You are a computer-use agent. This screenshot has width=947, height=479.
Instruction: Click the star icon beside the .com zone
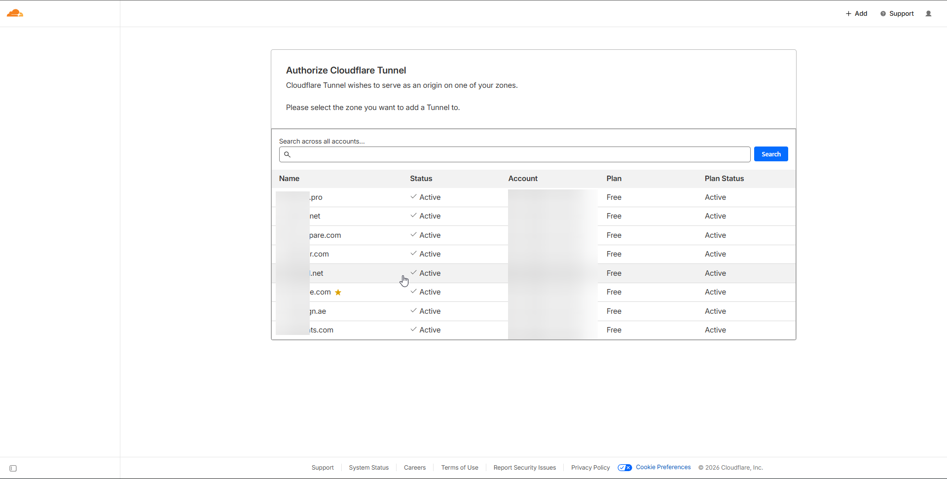click(x=338, y=292)
